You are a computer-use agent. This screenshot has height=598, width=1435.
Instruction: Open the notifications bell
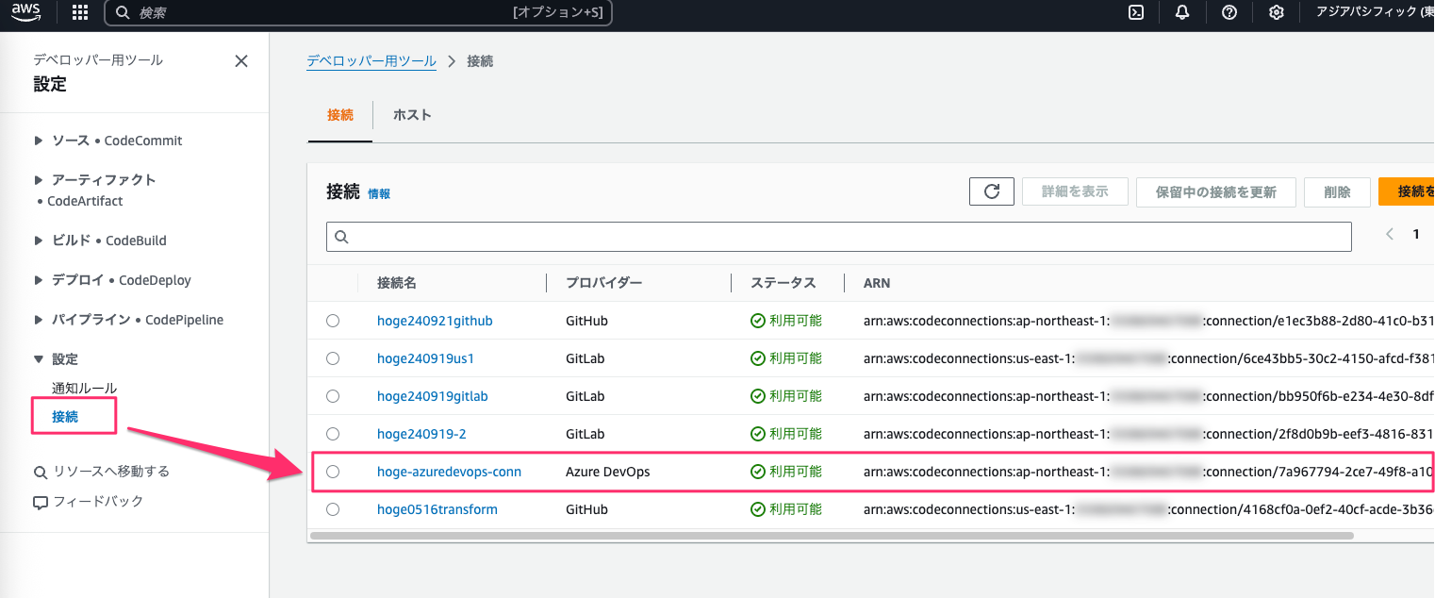point(1182,12)
